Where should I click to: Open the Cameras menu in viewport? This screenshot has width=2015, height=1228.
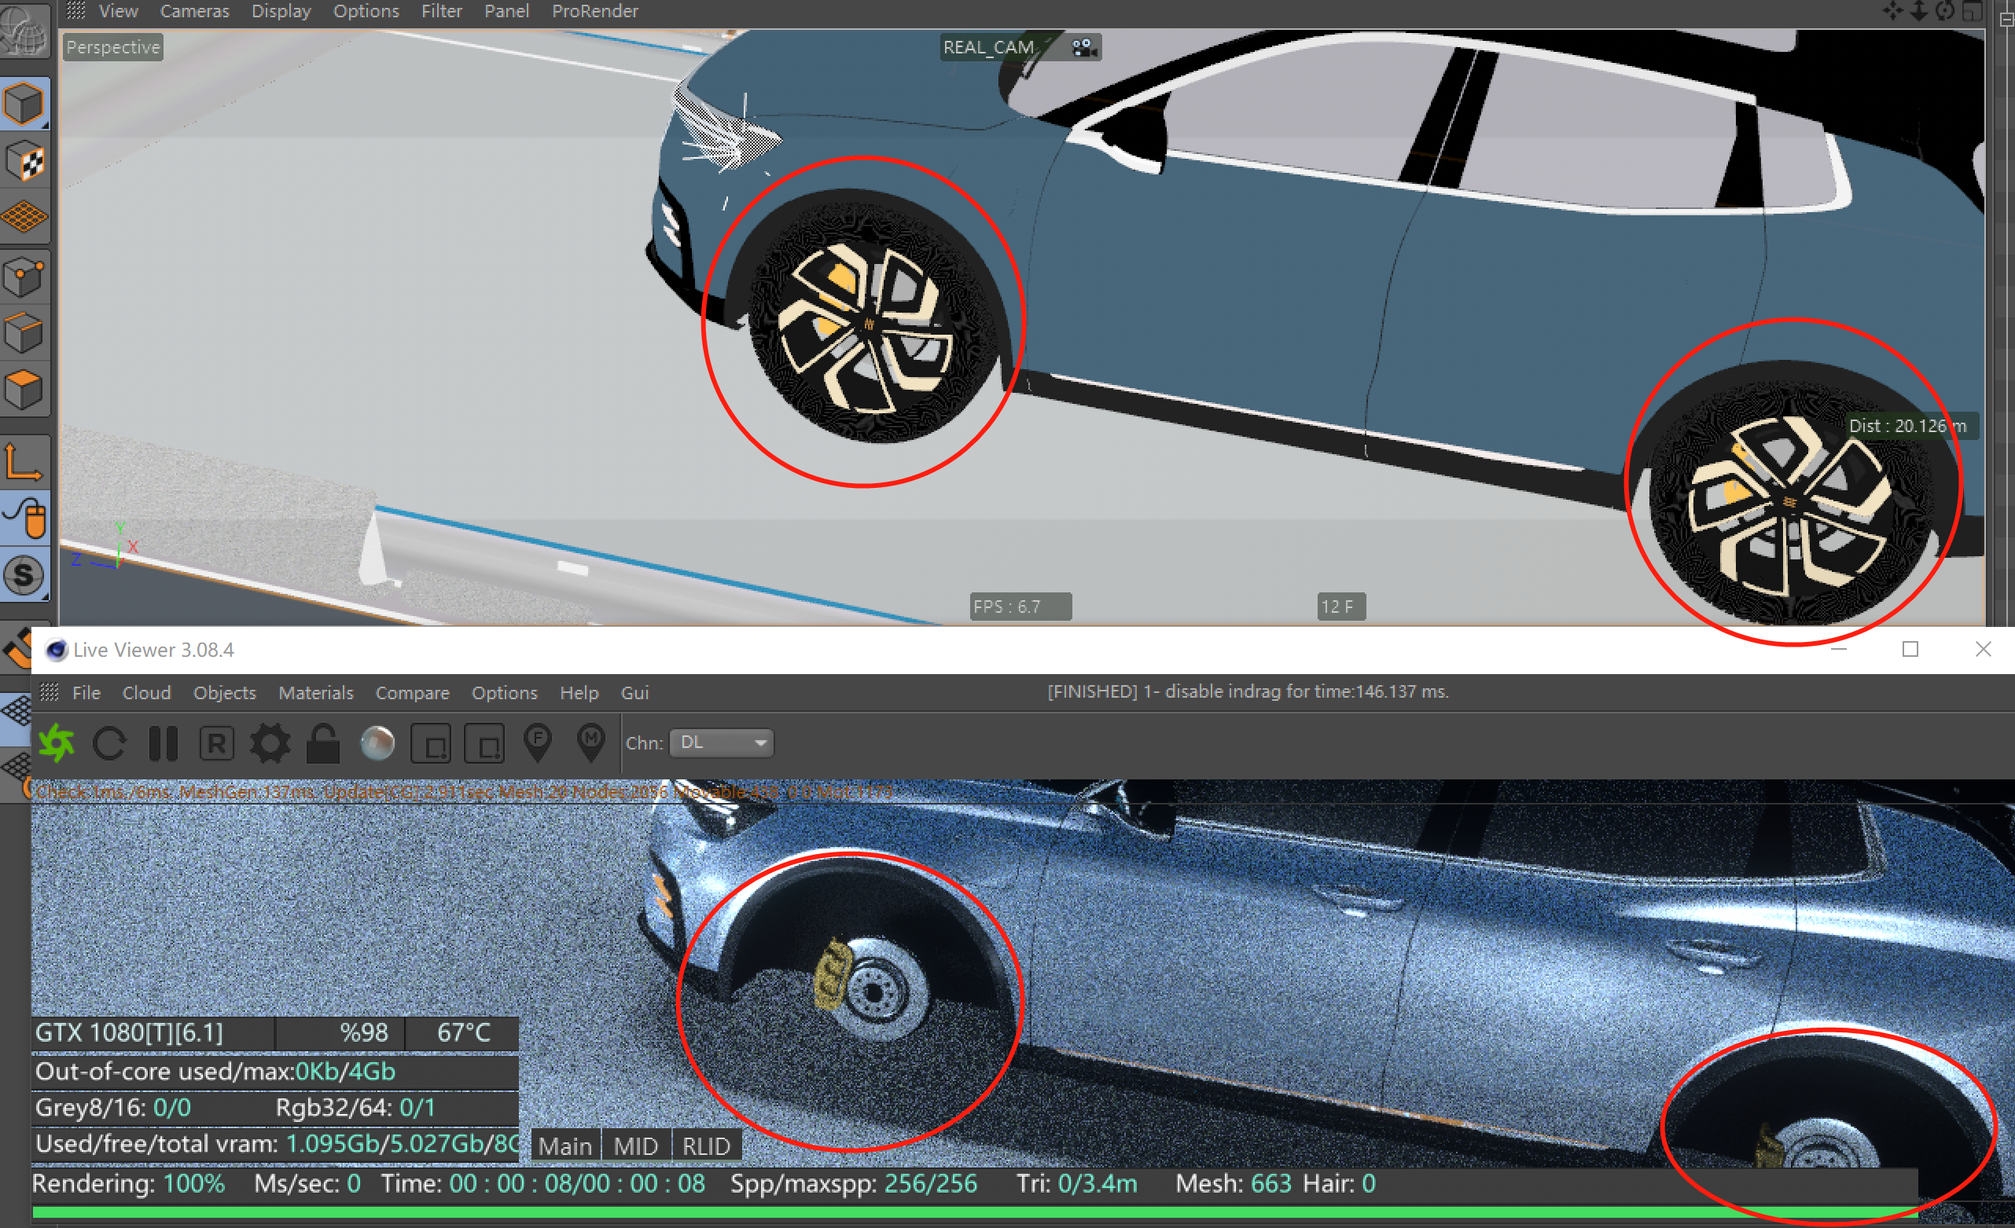pos(195,12)
